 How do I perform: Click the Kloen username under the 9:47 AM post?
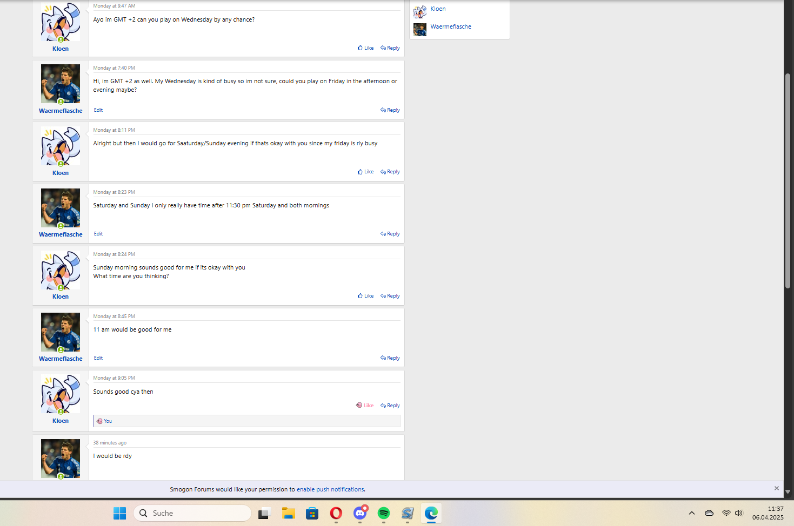click(x=61, y=49)
